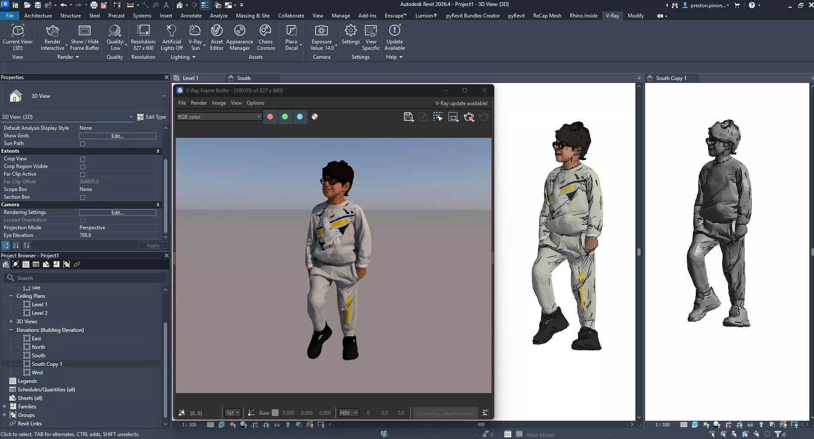Click the View Specific settings icon
This screenshot has height=439, width=814.
pos(371,31)
